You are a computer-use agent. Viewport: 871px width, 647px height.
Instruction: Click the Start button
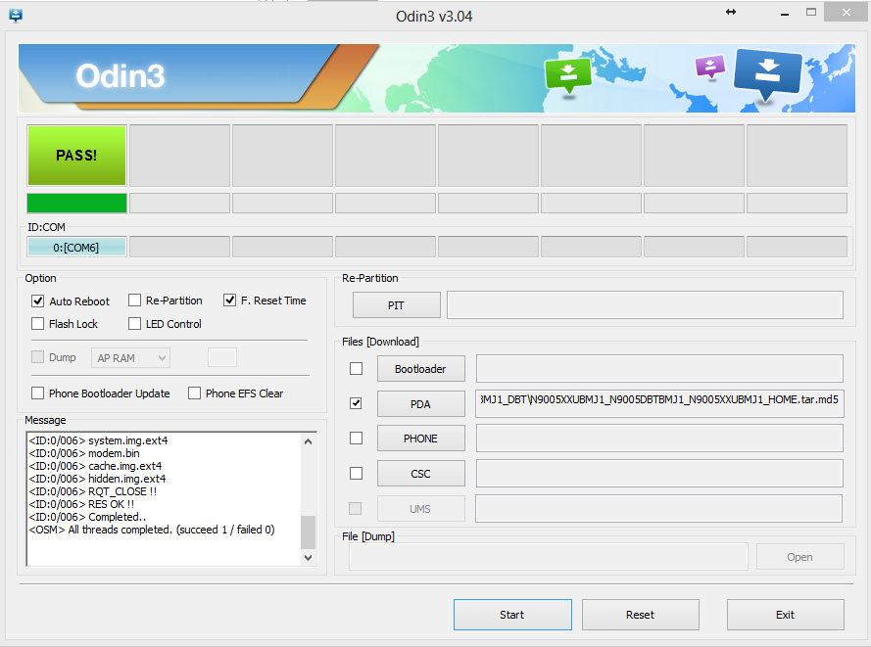(512, 615)
